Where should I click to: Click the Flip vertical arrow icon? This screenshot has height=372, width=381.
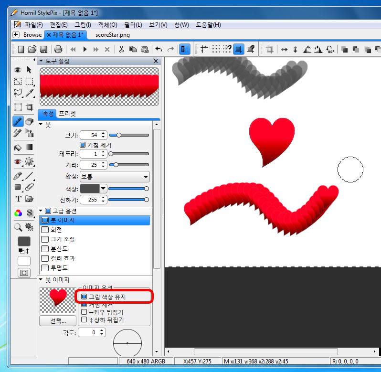point(295,50)
